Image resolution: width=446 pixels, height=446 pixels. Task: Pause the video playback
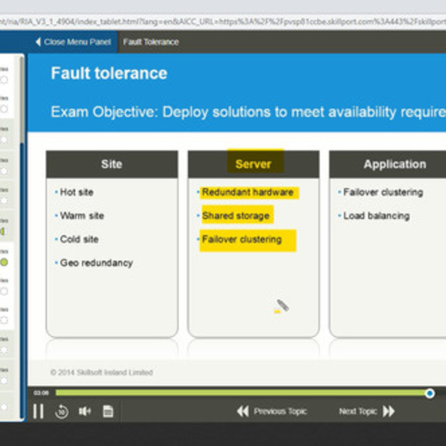tap(38, 411)
